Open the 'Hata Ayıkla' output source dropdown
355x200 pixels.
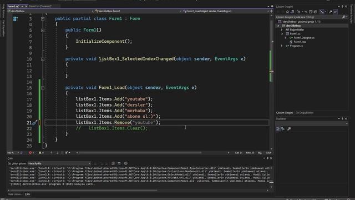(59, 163)
